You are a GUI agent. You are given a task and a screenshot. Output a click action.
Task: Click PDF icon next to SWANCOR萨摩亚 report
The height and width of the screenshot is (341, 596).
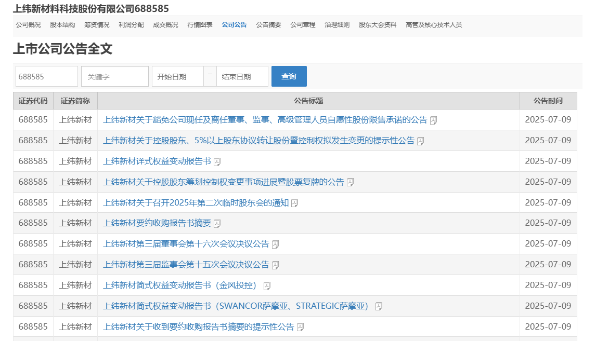[x=379, y=307]
